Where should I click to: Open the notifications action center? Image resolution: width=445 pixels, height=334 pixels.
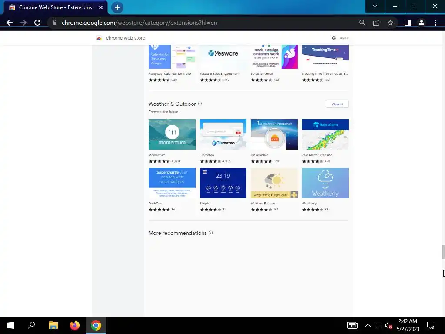click(x=431, y=325)
